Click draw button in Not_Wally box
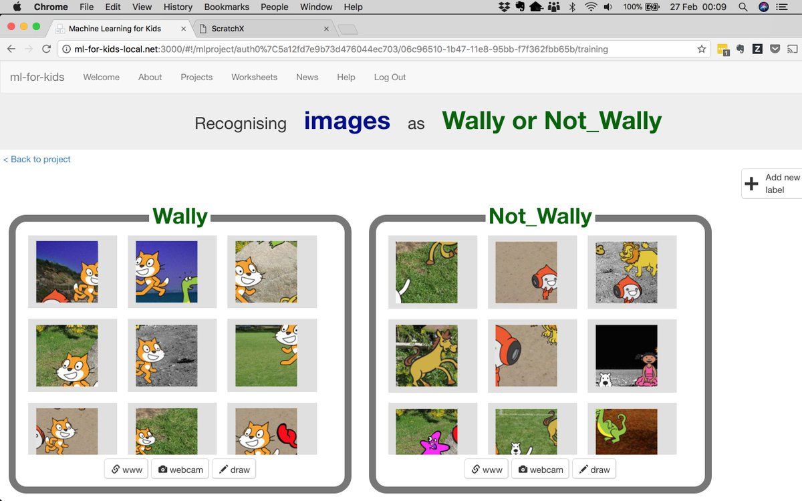 click(593, 470)
